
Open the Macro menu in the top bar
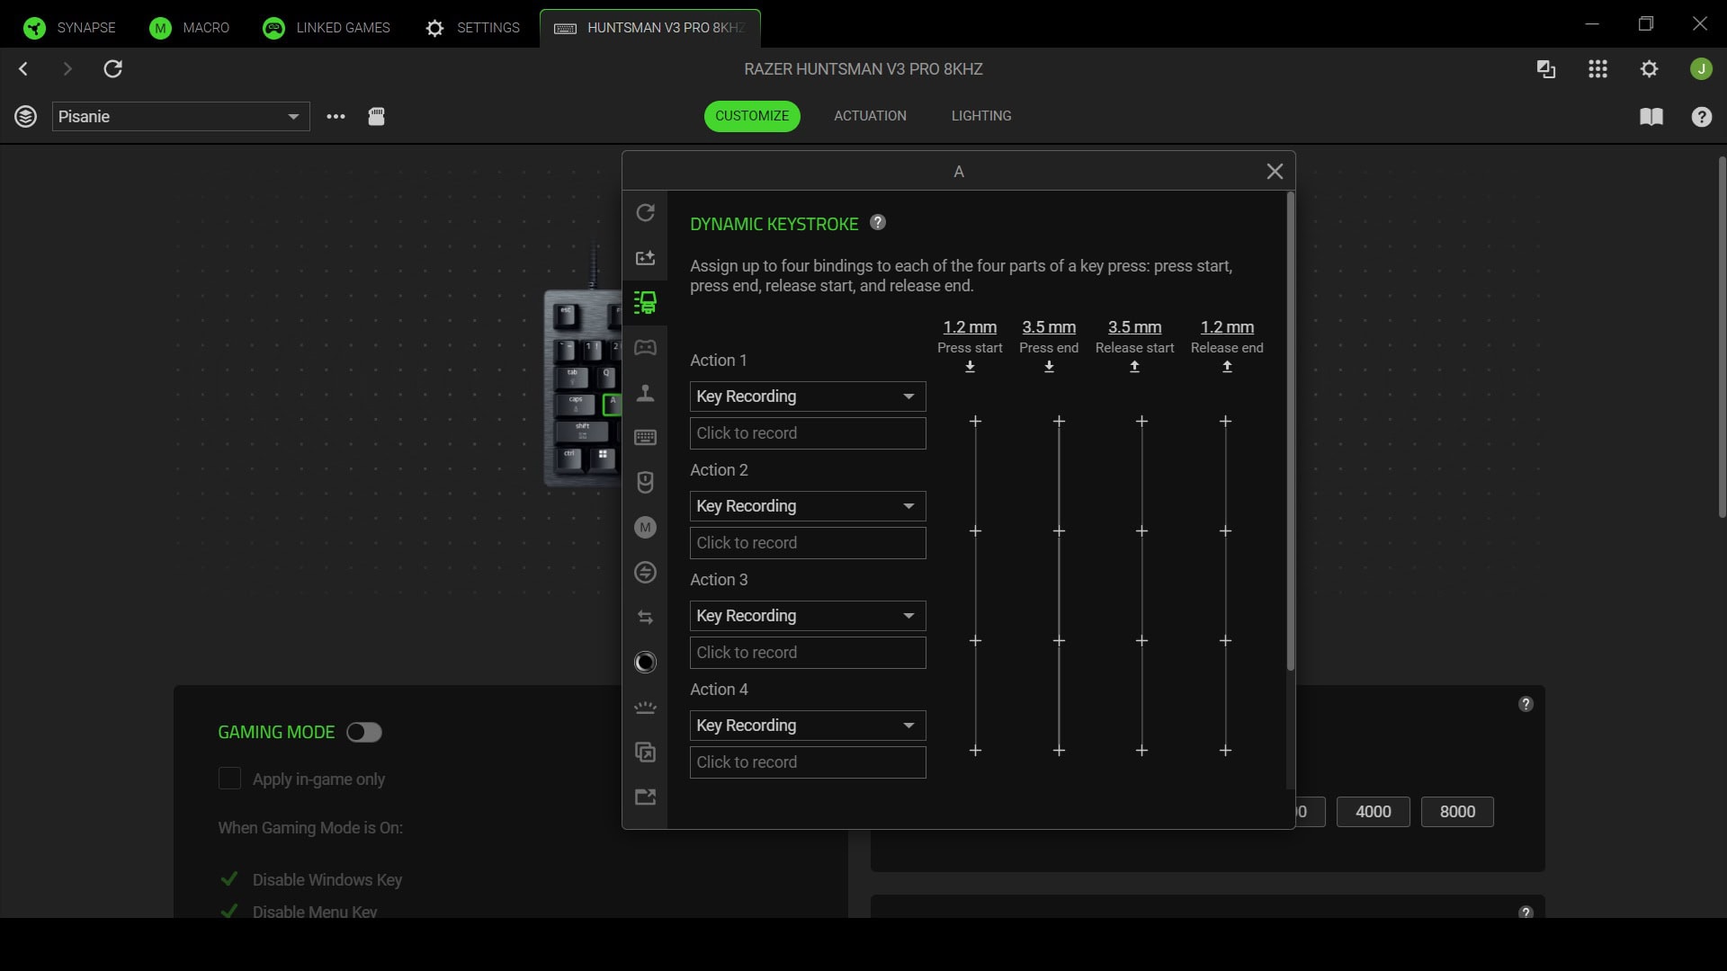(x=190, y=27)
